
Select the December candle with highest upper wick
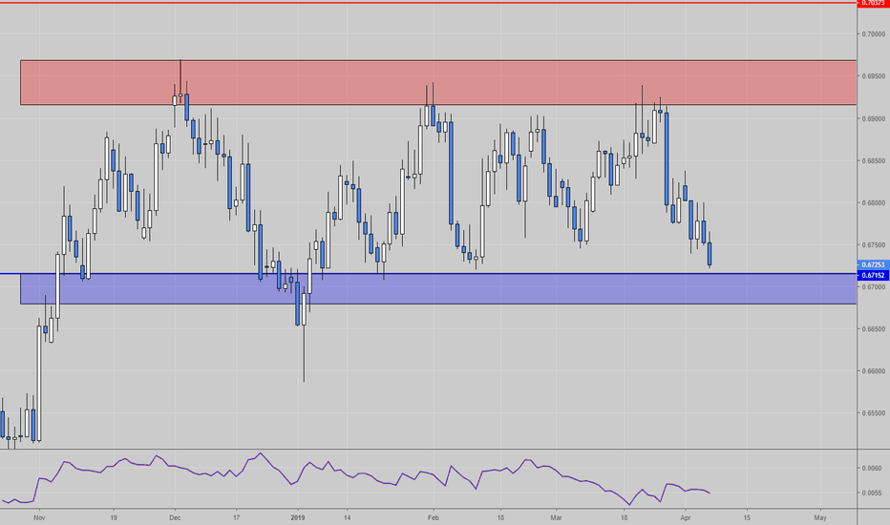[180, 94]
